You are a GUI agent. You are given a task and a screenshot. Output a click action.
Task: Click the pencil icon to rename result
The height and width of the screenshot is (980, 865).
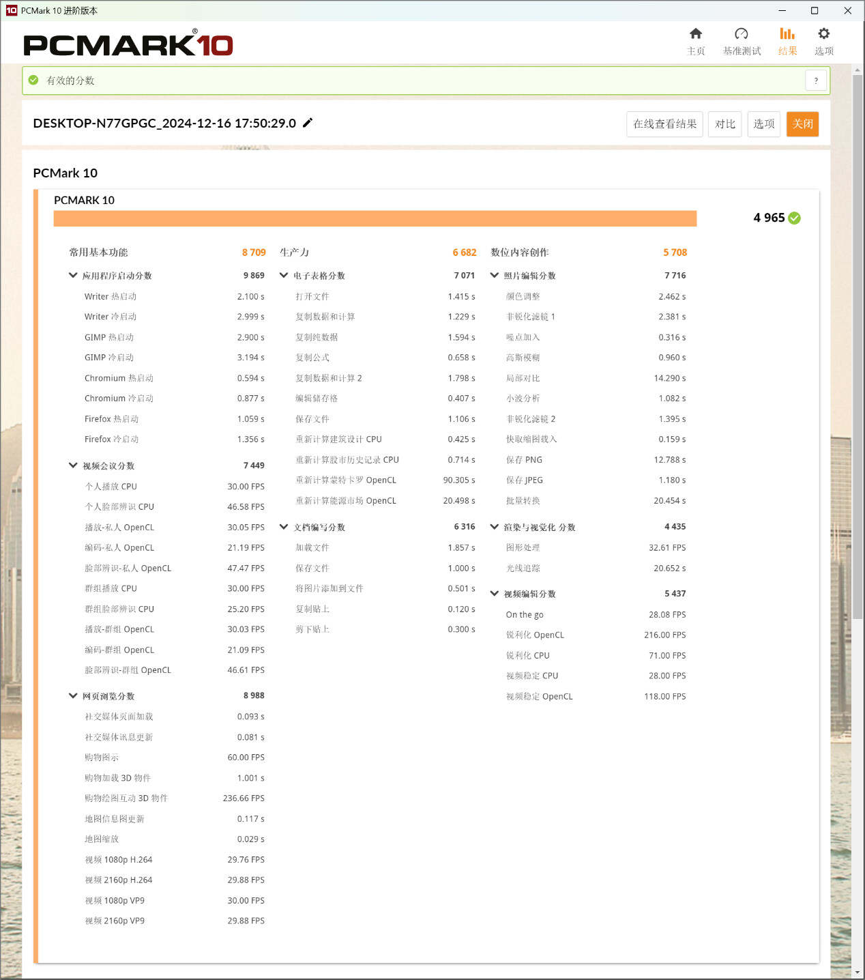pyautogui.click(x=308, y=123)
